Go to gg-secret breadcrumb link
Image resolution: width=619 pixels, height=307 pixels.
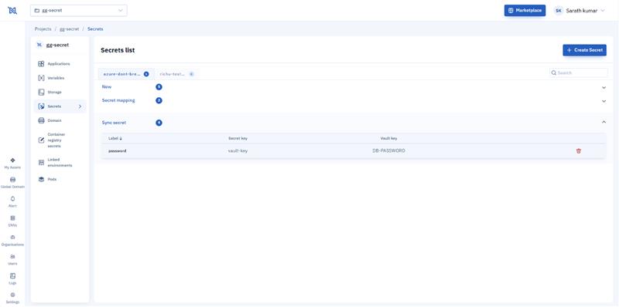[x=70, y=29]
